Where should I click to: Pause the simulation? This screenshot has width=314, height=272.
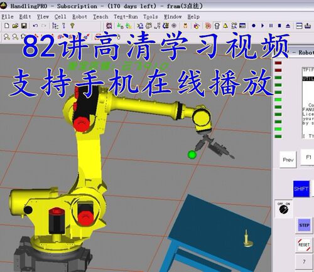tap(271, 26)
